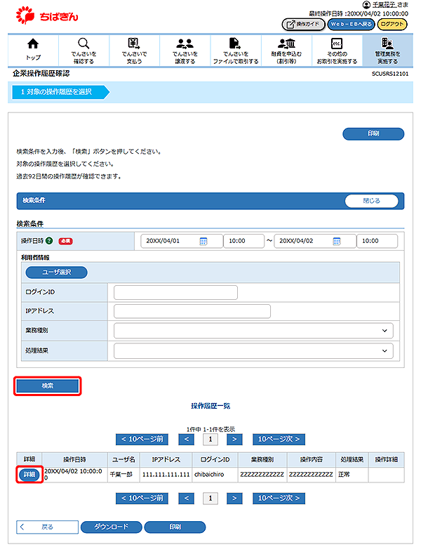Click the 千葉一郎 user name cell
421x552 pixels.
(x=123, y=475)
